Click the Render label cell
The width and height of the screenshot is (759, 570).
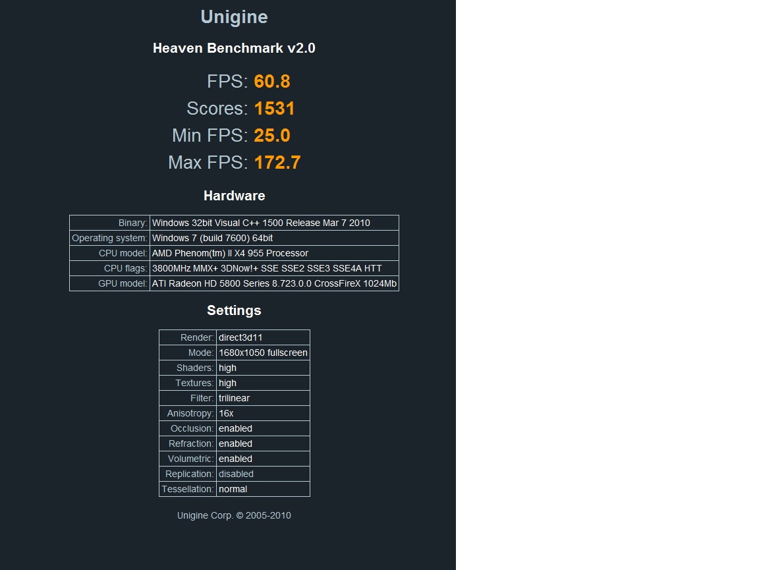click(x=187, y=337)
